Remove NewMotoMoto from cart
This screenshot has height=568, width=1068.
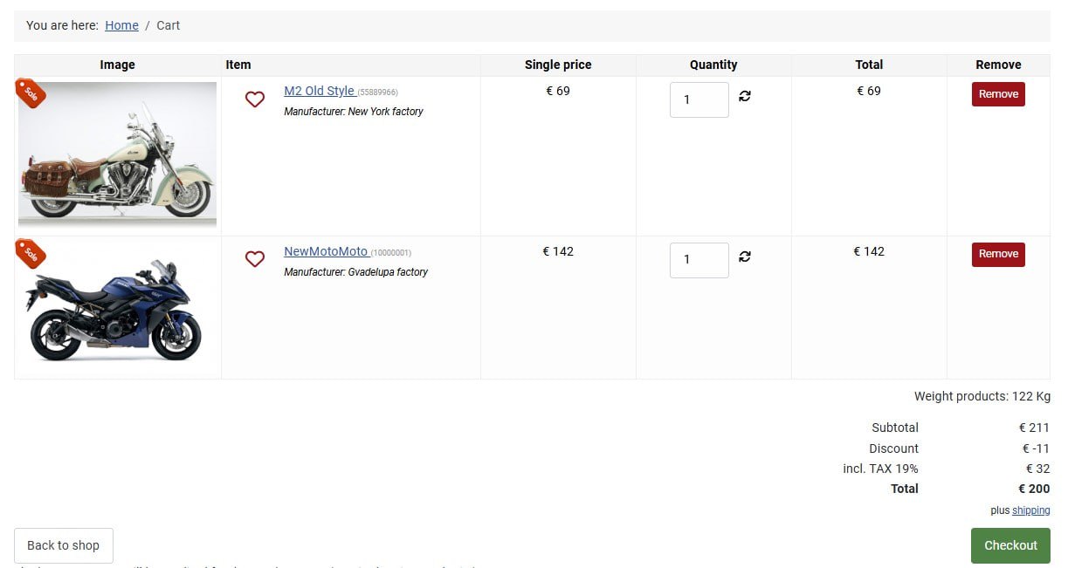coord(998,255)
